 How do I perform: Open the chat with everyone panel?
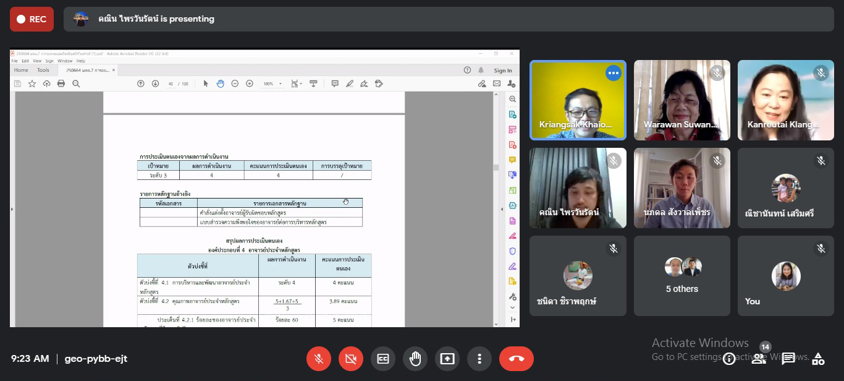(788, 359)
